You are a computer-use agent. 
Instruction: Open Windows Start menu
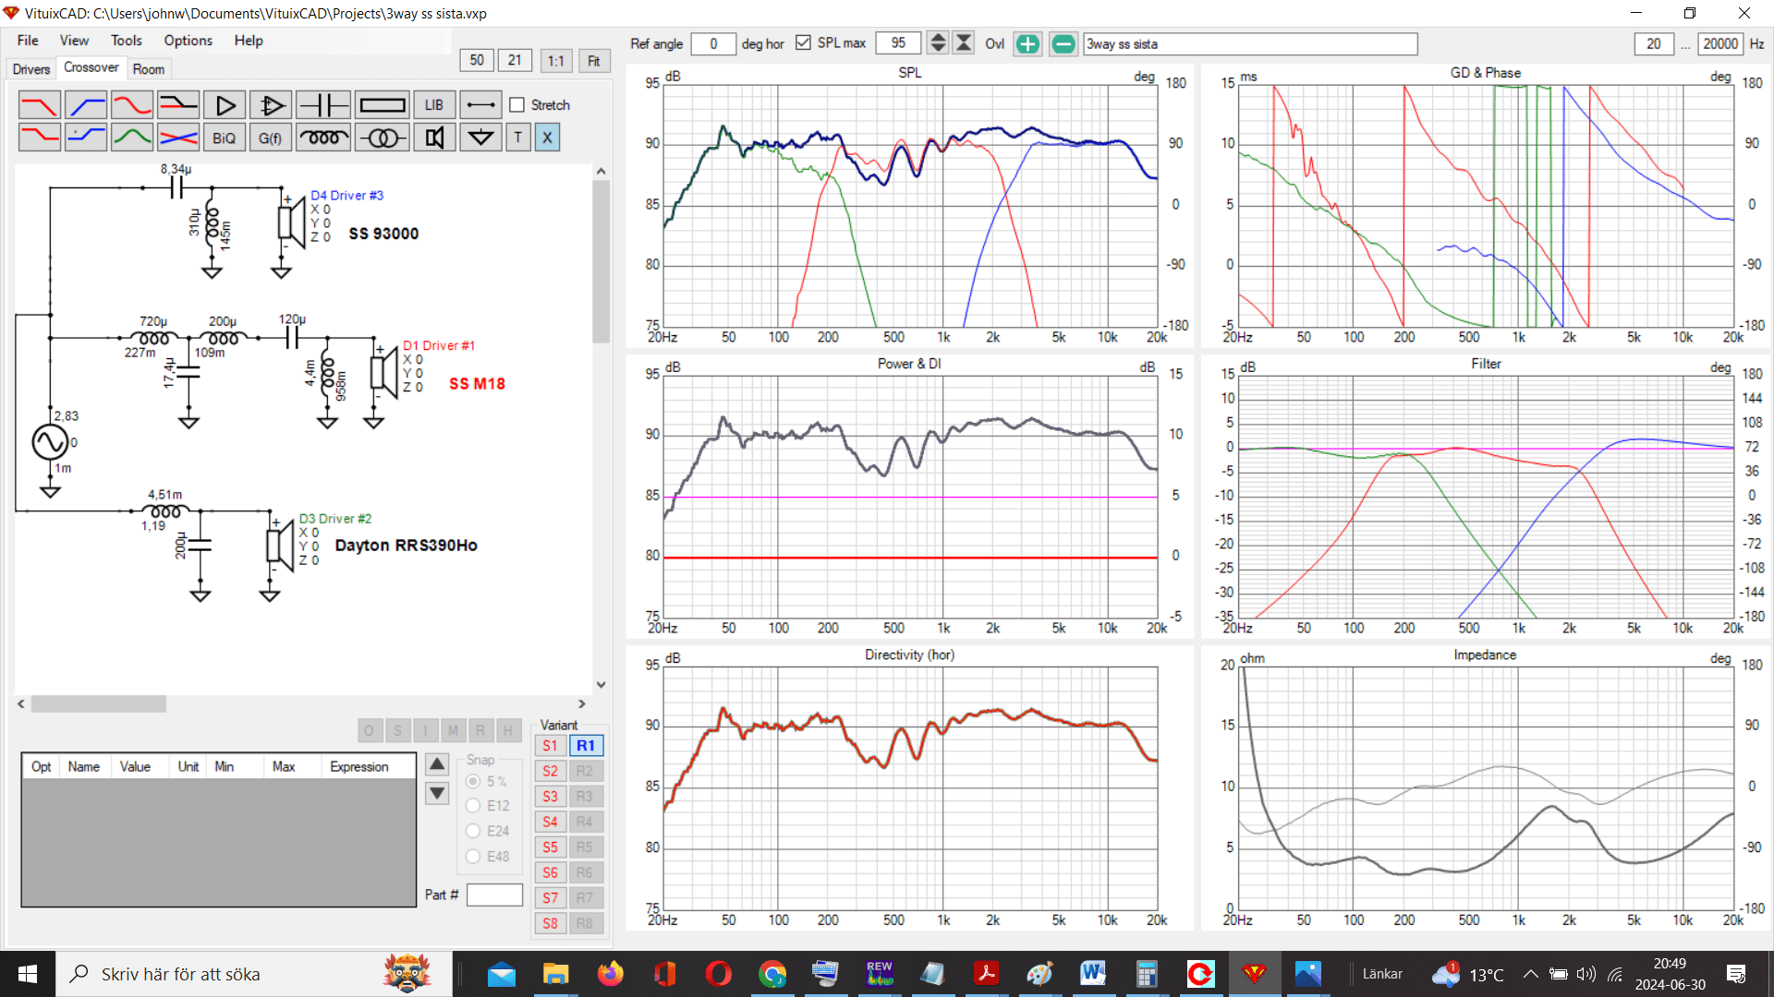point(28,974)
